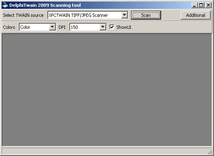
Task: Click the Colors label
Action: (x=9, y=27)
